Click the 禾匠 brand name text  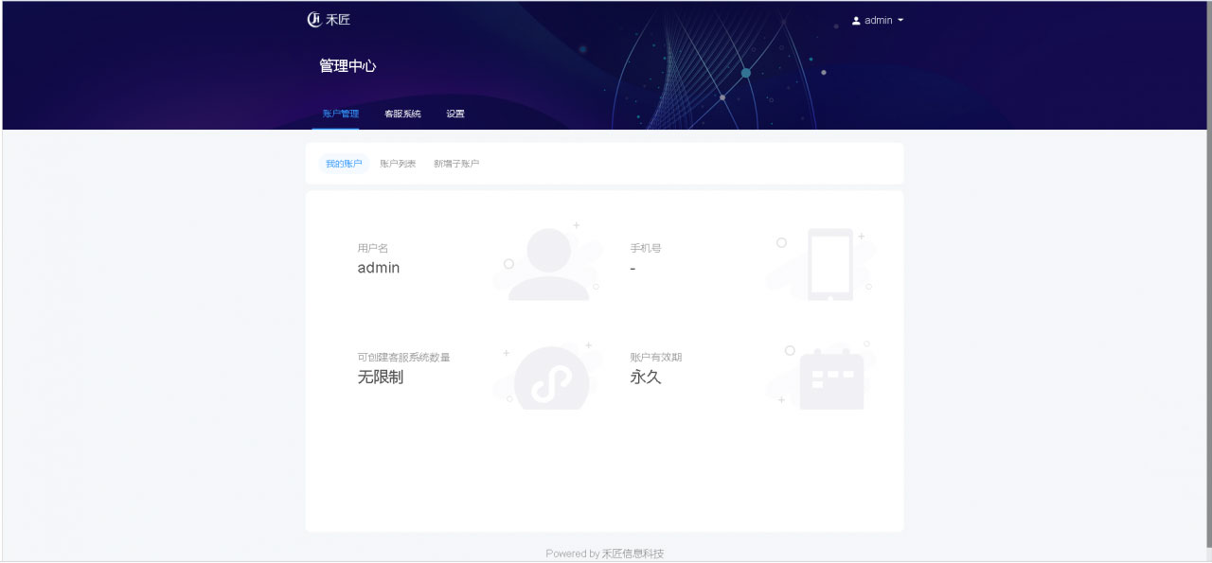pyautogui.click(x=338, y=20)
